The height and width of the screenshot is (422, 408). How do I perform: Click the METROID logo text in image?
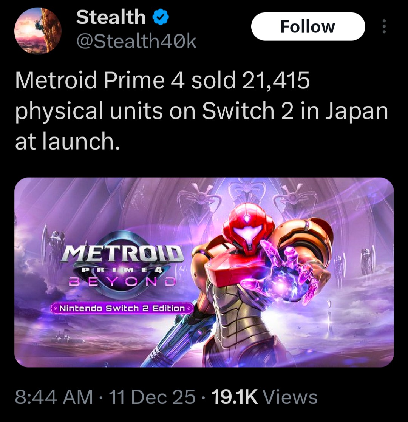click(x=122, y=254)
